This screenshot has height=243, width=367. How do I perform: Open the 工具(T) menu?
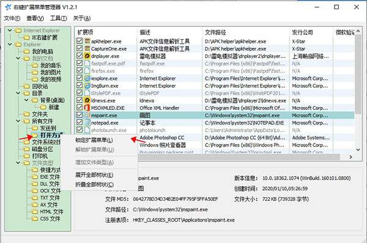pos(58,18)
